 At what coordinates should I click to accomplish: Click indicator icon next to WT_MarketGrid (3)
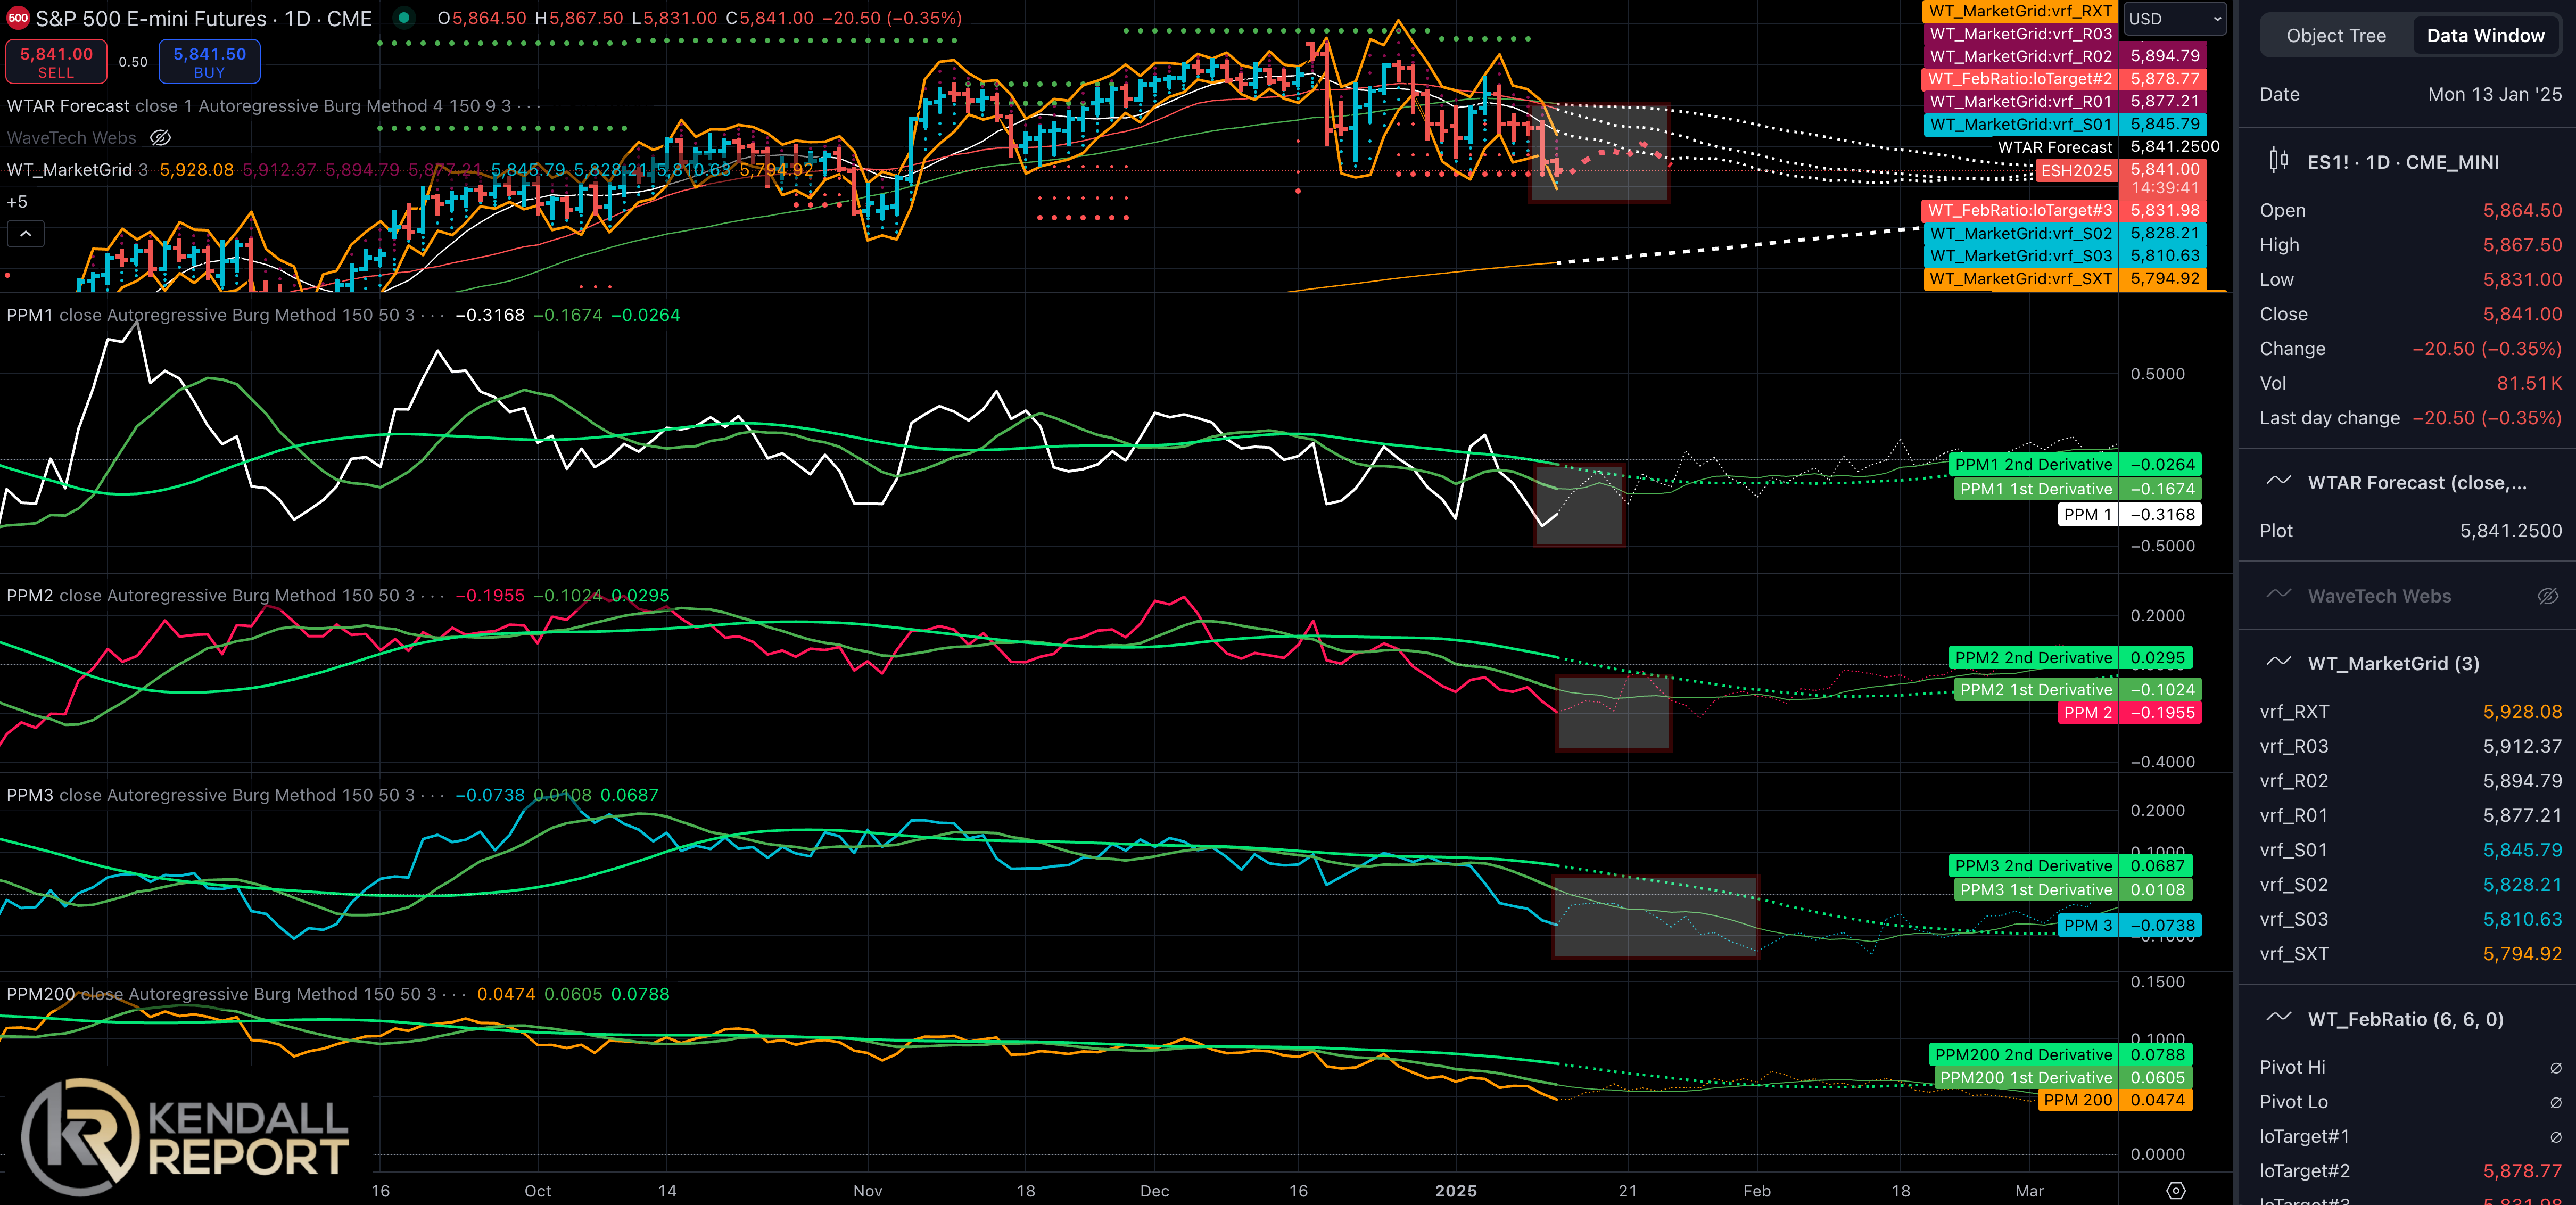pyautogui.click(x=2278, y=662)
